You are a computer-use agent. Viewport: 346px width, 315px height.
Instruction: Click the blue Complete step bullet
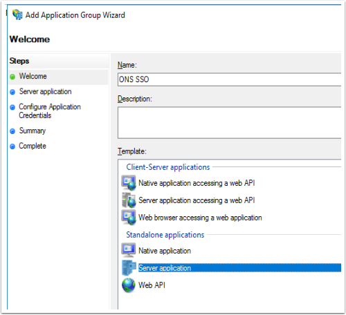pos(12,146)
